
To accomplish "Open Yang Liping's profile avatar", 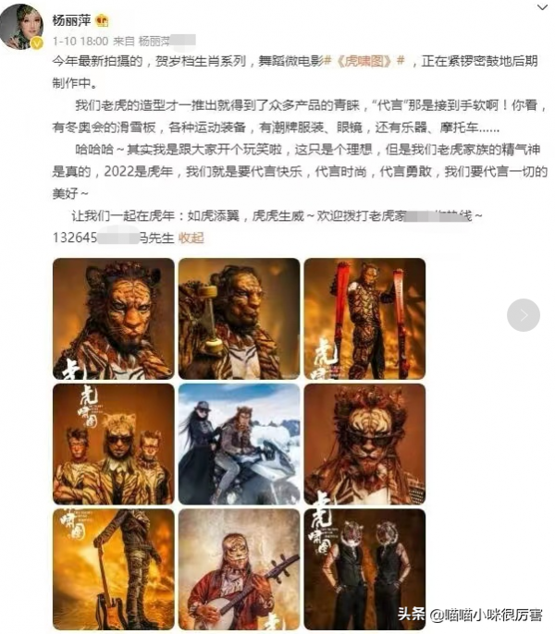I will pyautogui.click(x=22, y=26).
